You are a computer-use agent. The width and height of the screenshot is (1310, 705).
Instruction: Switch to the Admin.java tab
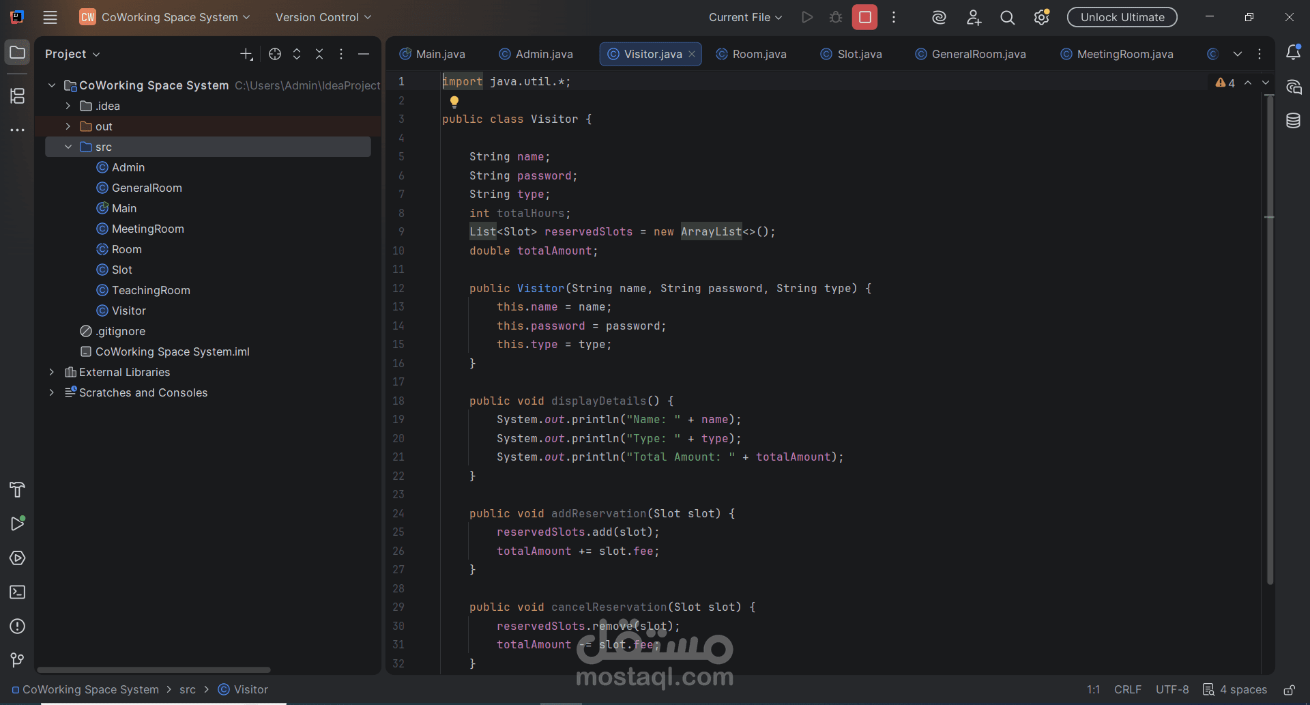[x=536, y=54]
